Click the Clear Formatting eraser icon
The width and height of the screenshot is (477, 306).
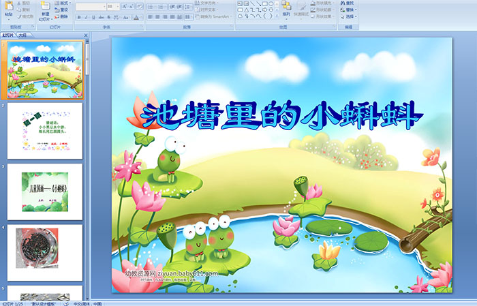(140, 6)
